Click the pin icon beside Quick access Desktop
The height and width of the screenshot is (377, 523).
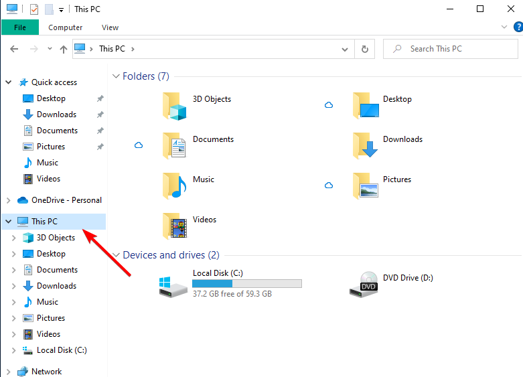click(100, 98)
